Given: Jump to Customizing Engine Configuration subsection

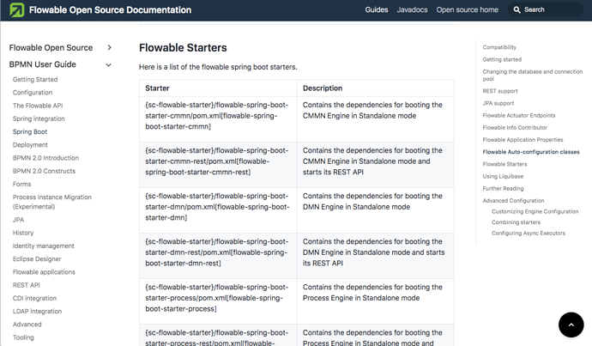Looking at the screenshot, I should [535, 211].
